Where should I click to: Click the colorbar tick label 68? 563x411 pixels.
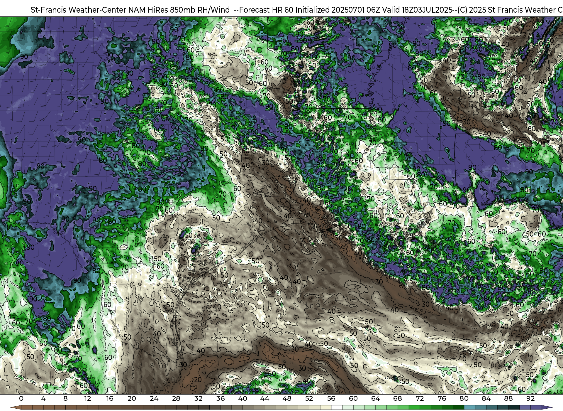click(398, 398)
